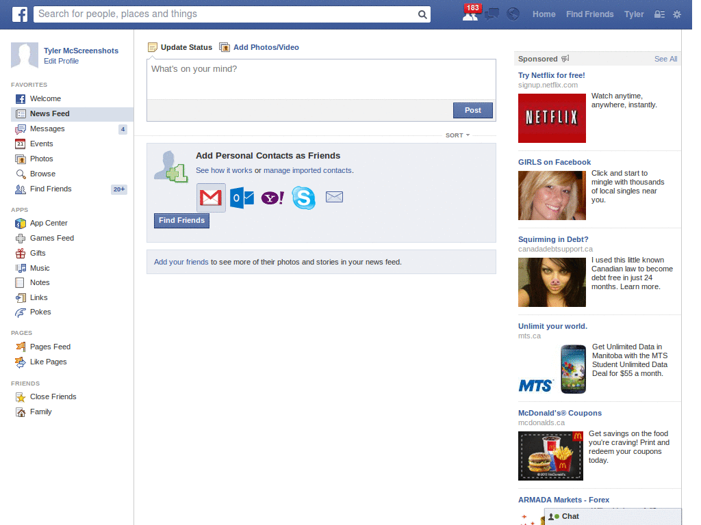The image size is (701, 525).
Task: Open News Feed in sidebar
Action: coord(72,114)
